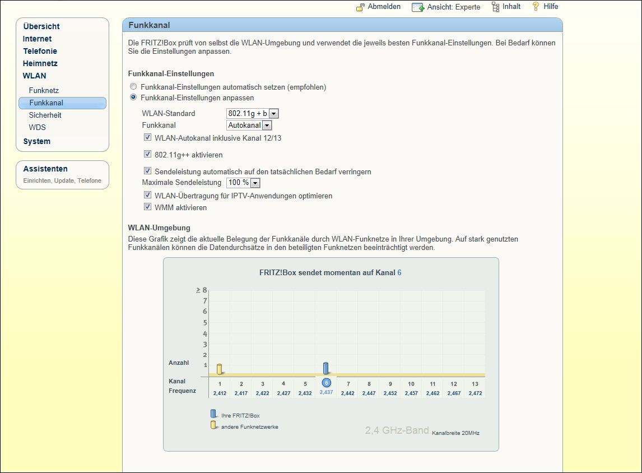This screenshot has height=473, width=642.
Task: Toggle 'Sendeleistung automatisch verringern' checkbox
Action: [x=147, y=171]
